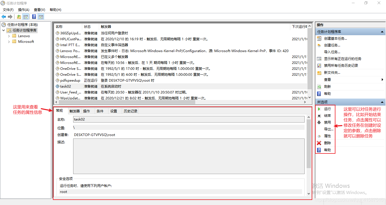Select the HPLJCustPa task row
The height and width of the screenshot is (205, 386).
pyautogui.click(x=181, y=39)
